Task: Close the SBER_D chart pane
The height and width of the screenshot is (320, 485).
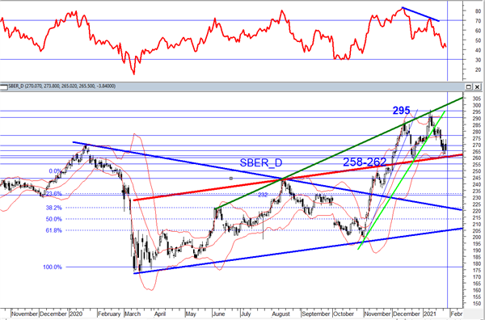Action: point(477,87)
